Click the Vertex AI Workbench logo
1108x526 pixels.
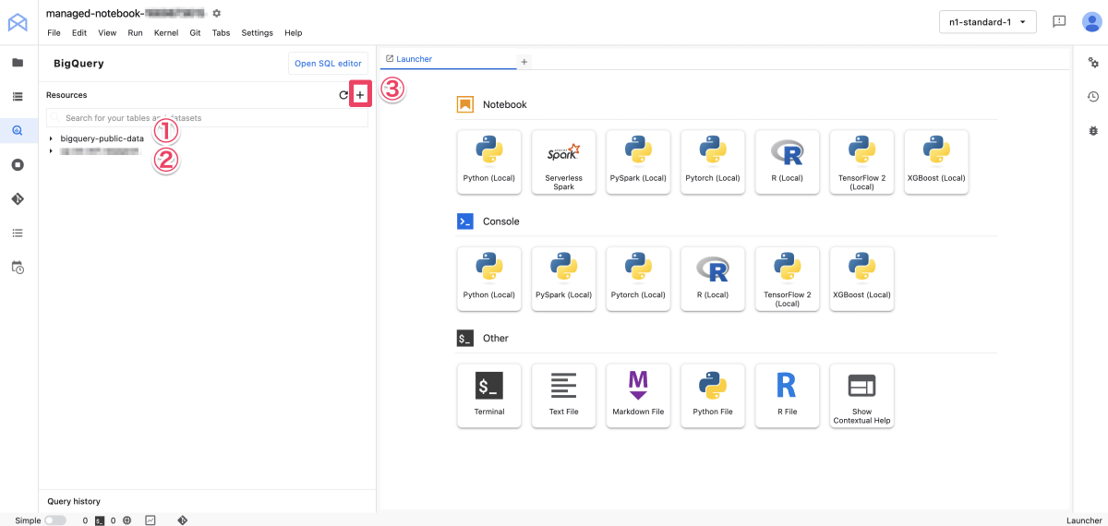(x=18, y=22)
